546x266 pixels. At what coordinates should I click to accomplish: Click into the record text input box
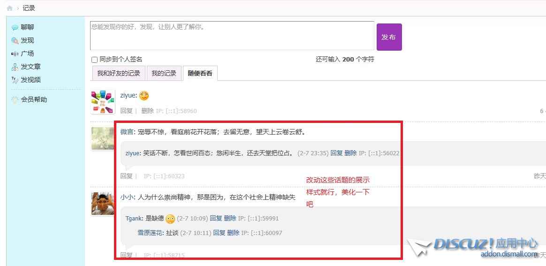point(232,36)
